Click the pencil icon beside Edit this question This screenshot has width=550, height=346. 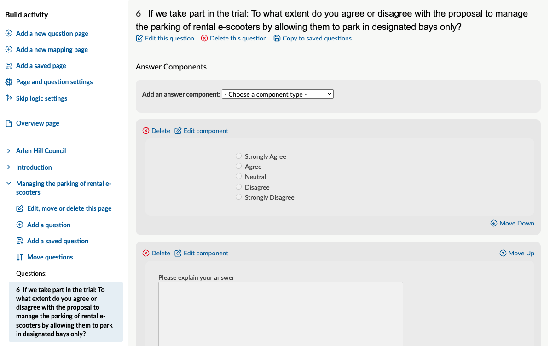click(x=139, y=38)
